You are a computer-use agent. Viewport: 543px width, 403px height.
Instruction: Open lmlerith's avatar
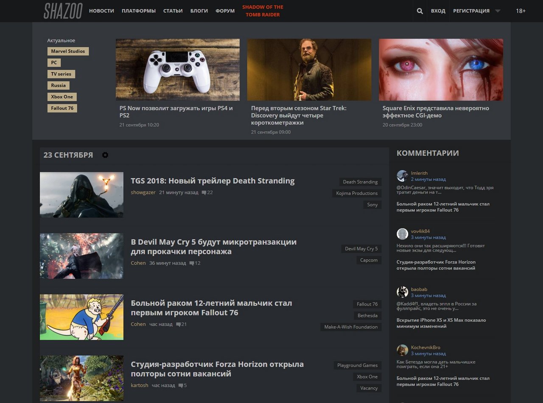[402, 176]
